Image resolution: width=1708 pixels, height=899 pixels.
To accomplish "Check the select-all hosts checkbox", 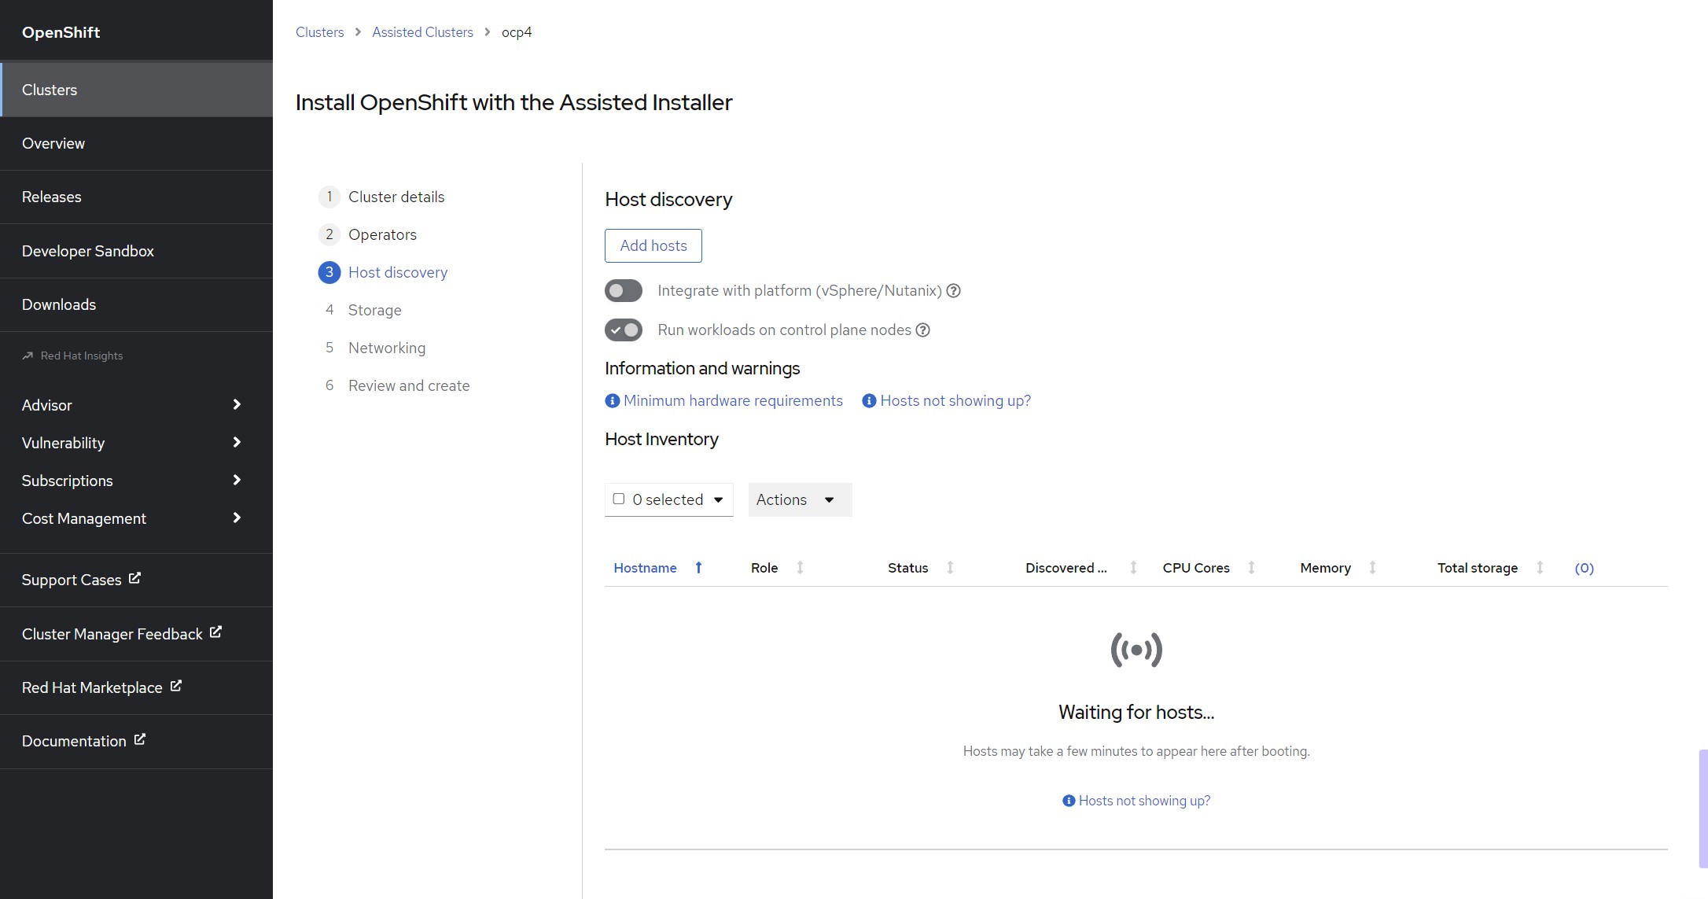I will (x=619, y=499).
